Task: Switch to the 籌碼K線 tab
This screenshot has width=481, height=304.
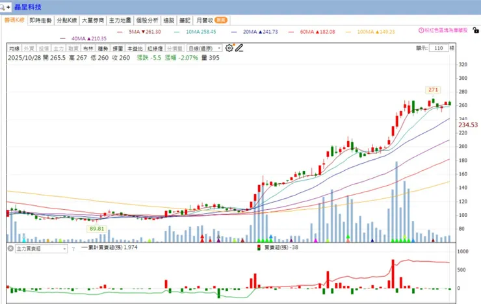Action: [x=14, y=20]
